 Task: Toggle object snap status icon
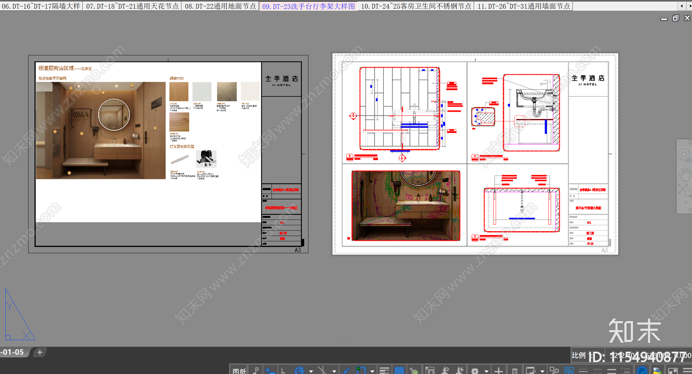tap(360, 371)
